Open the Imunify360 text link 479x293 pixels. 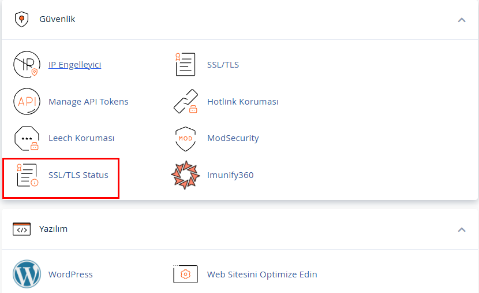(230, 175)
